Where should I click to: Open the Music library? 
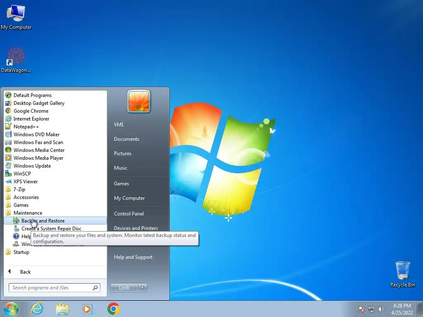pyautogui.click(x=120, y=168)
